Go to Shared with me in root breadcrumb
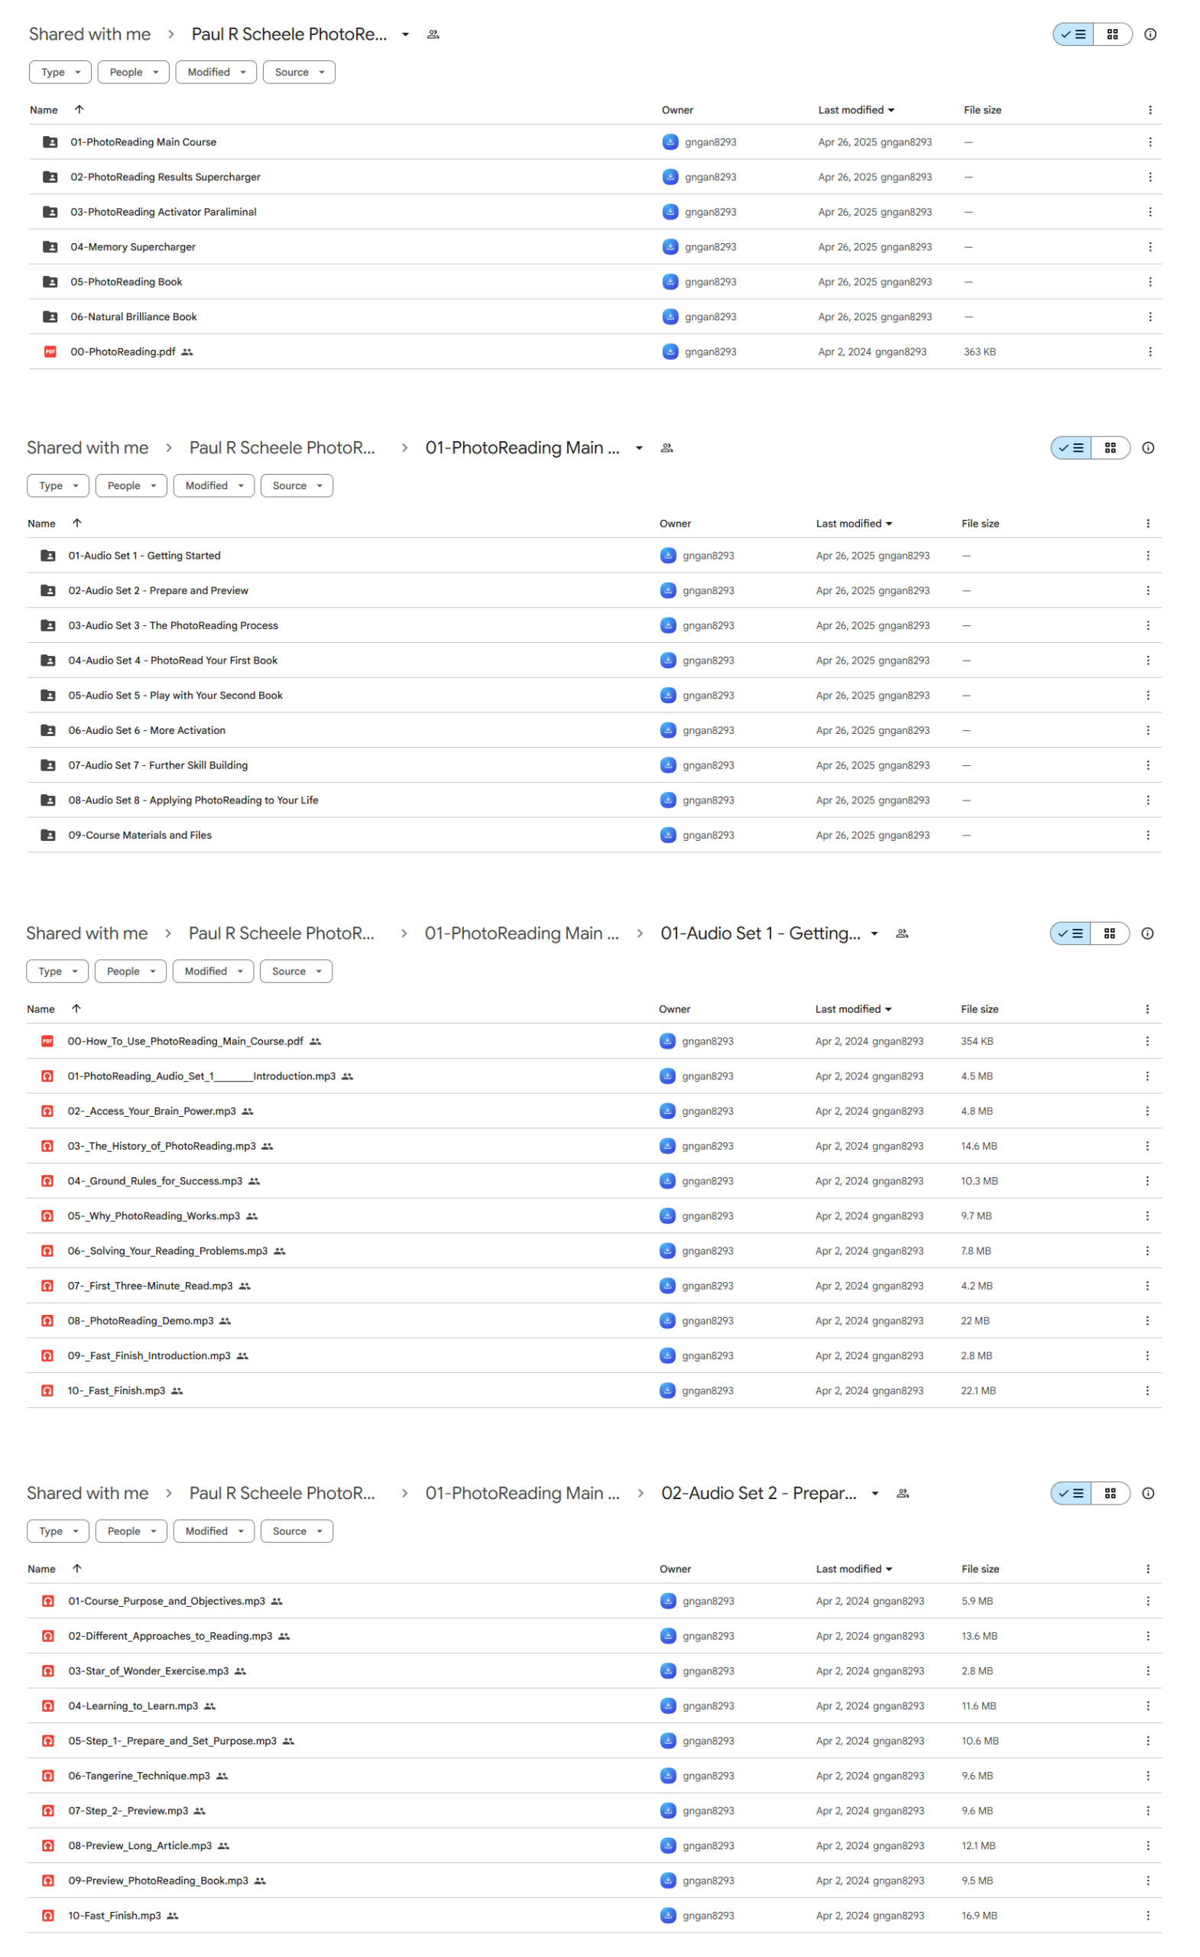 click(89, 34)
